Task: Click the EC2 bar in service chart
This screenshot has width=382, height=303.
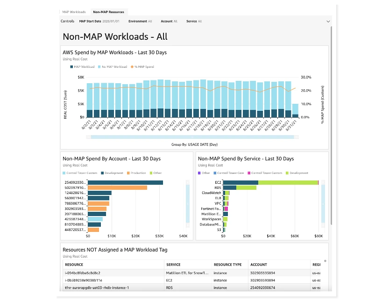Action: [x=271, y=182]
